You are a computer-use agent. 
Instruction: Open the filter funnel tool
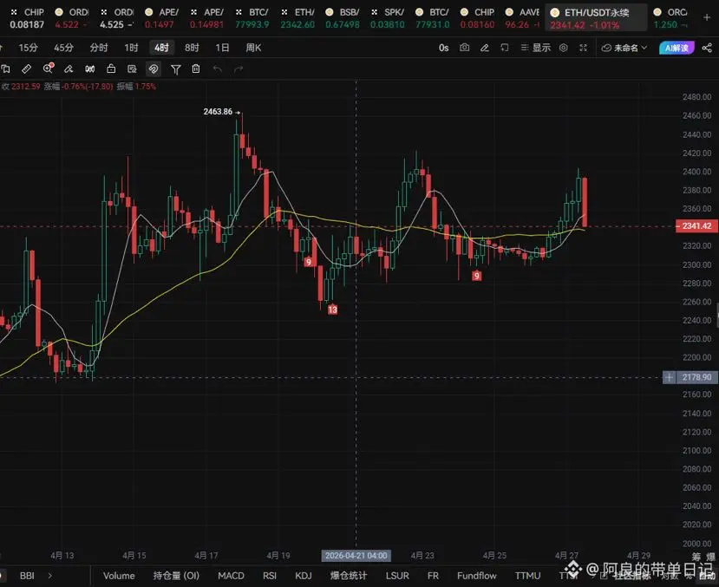(x=175, y=69)
